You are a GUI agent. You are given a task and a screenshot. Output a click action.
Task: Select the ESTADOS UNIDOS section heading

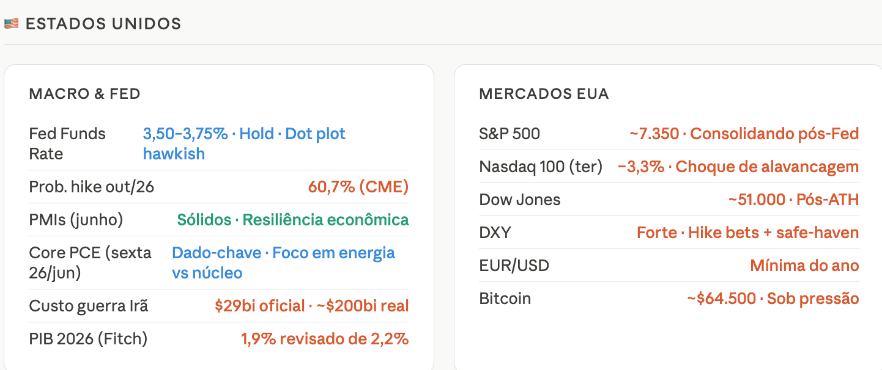pyautogui.click(x=103, y=24)
